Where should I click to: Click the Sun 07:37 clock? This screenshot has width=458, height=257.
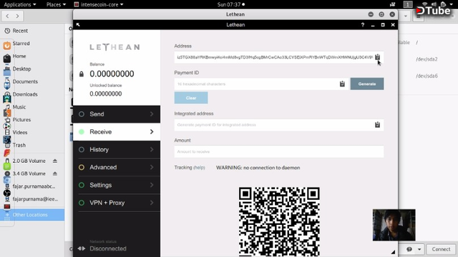(x=231, y=4)
